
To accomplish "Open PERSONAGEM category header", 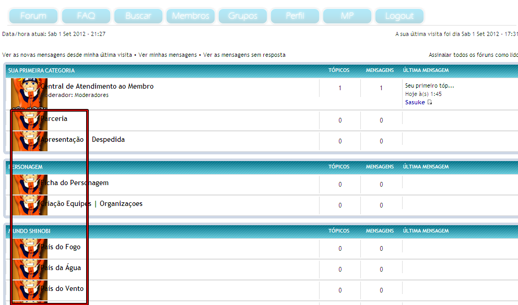I will point(26,167).
